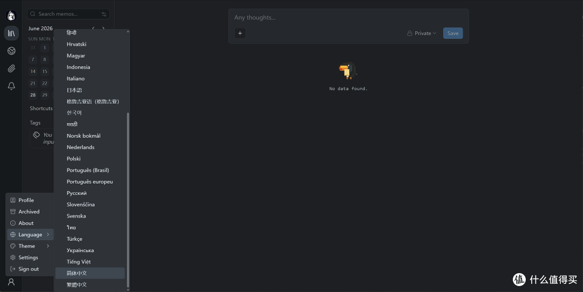
Task: Select Polski language
Action: pyautogui.click(x=90, y=159)
